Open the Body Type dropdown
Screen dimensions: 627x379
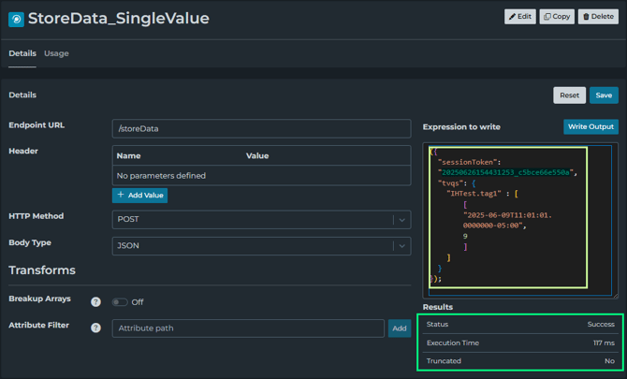point(261,246)
